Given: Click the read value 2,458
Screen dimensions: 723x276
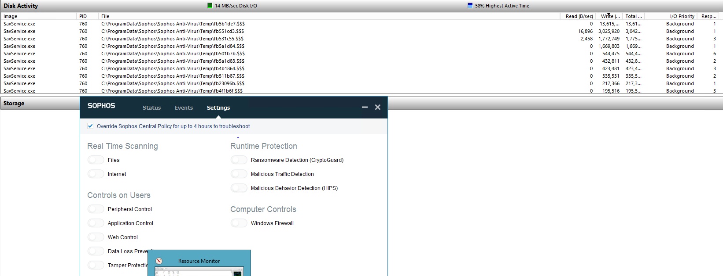Looking at the screenshot, I should point(587,39).
